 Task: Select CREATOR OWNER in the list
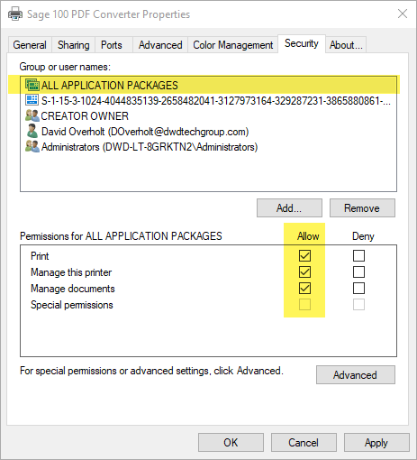[208, 115]
